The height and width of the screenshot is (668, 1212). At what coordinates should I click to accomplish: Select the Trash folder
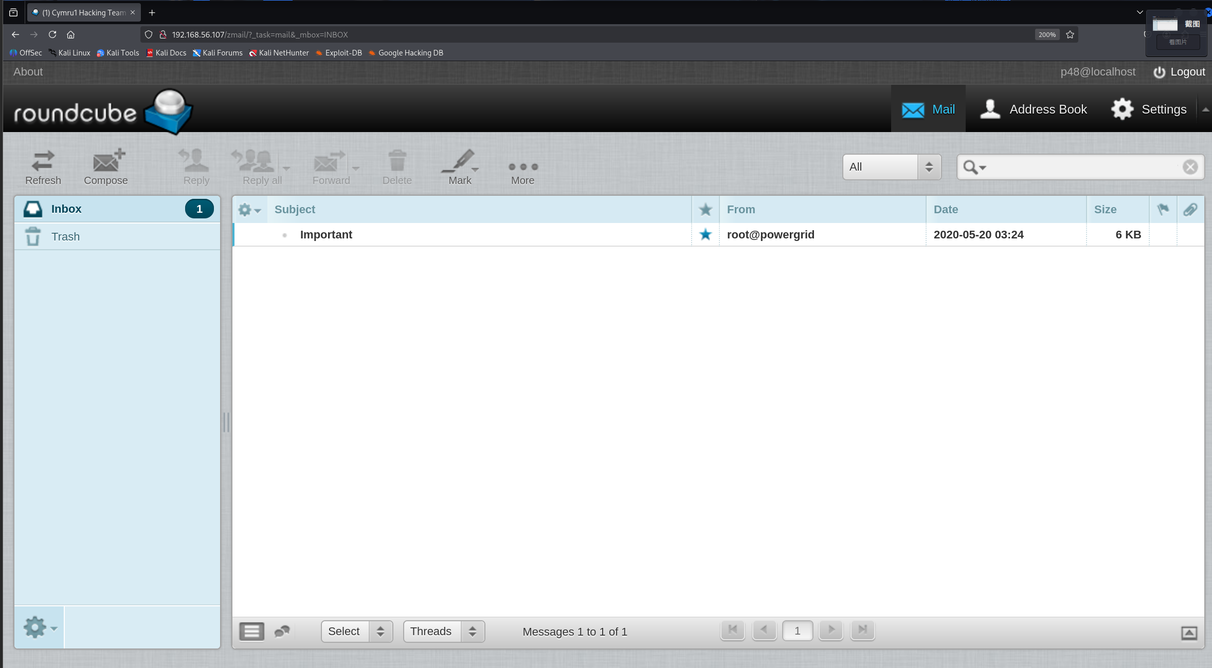pos(65,237)
